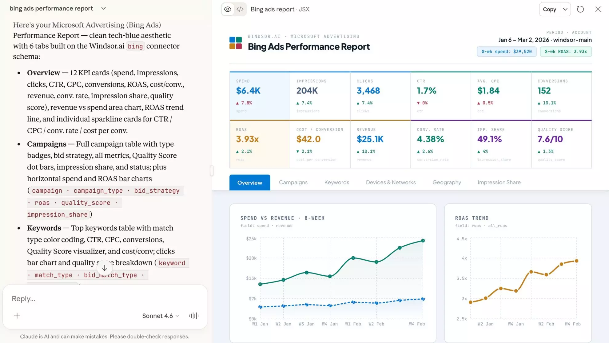Screen dimensions: 609x343
Task: Click the Spend 7.8% up indicator
Action: [244, 103]
